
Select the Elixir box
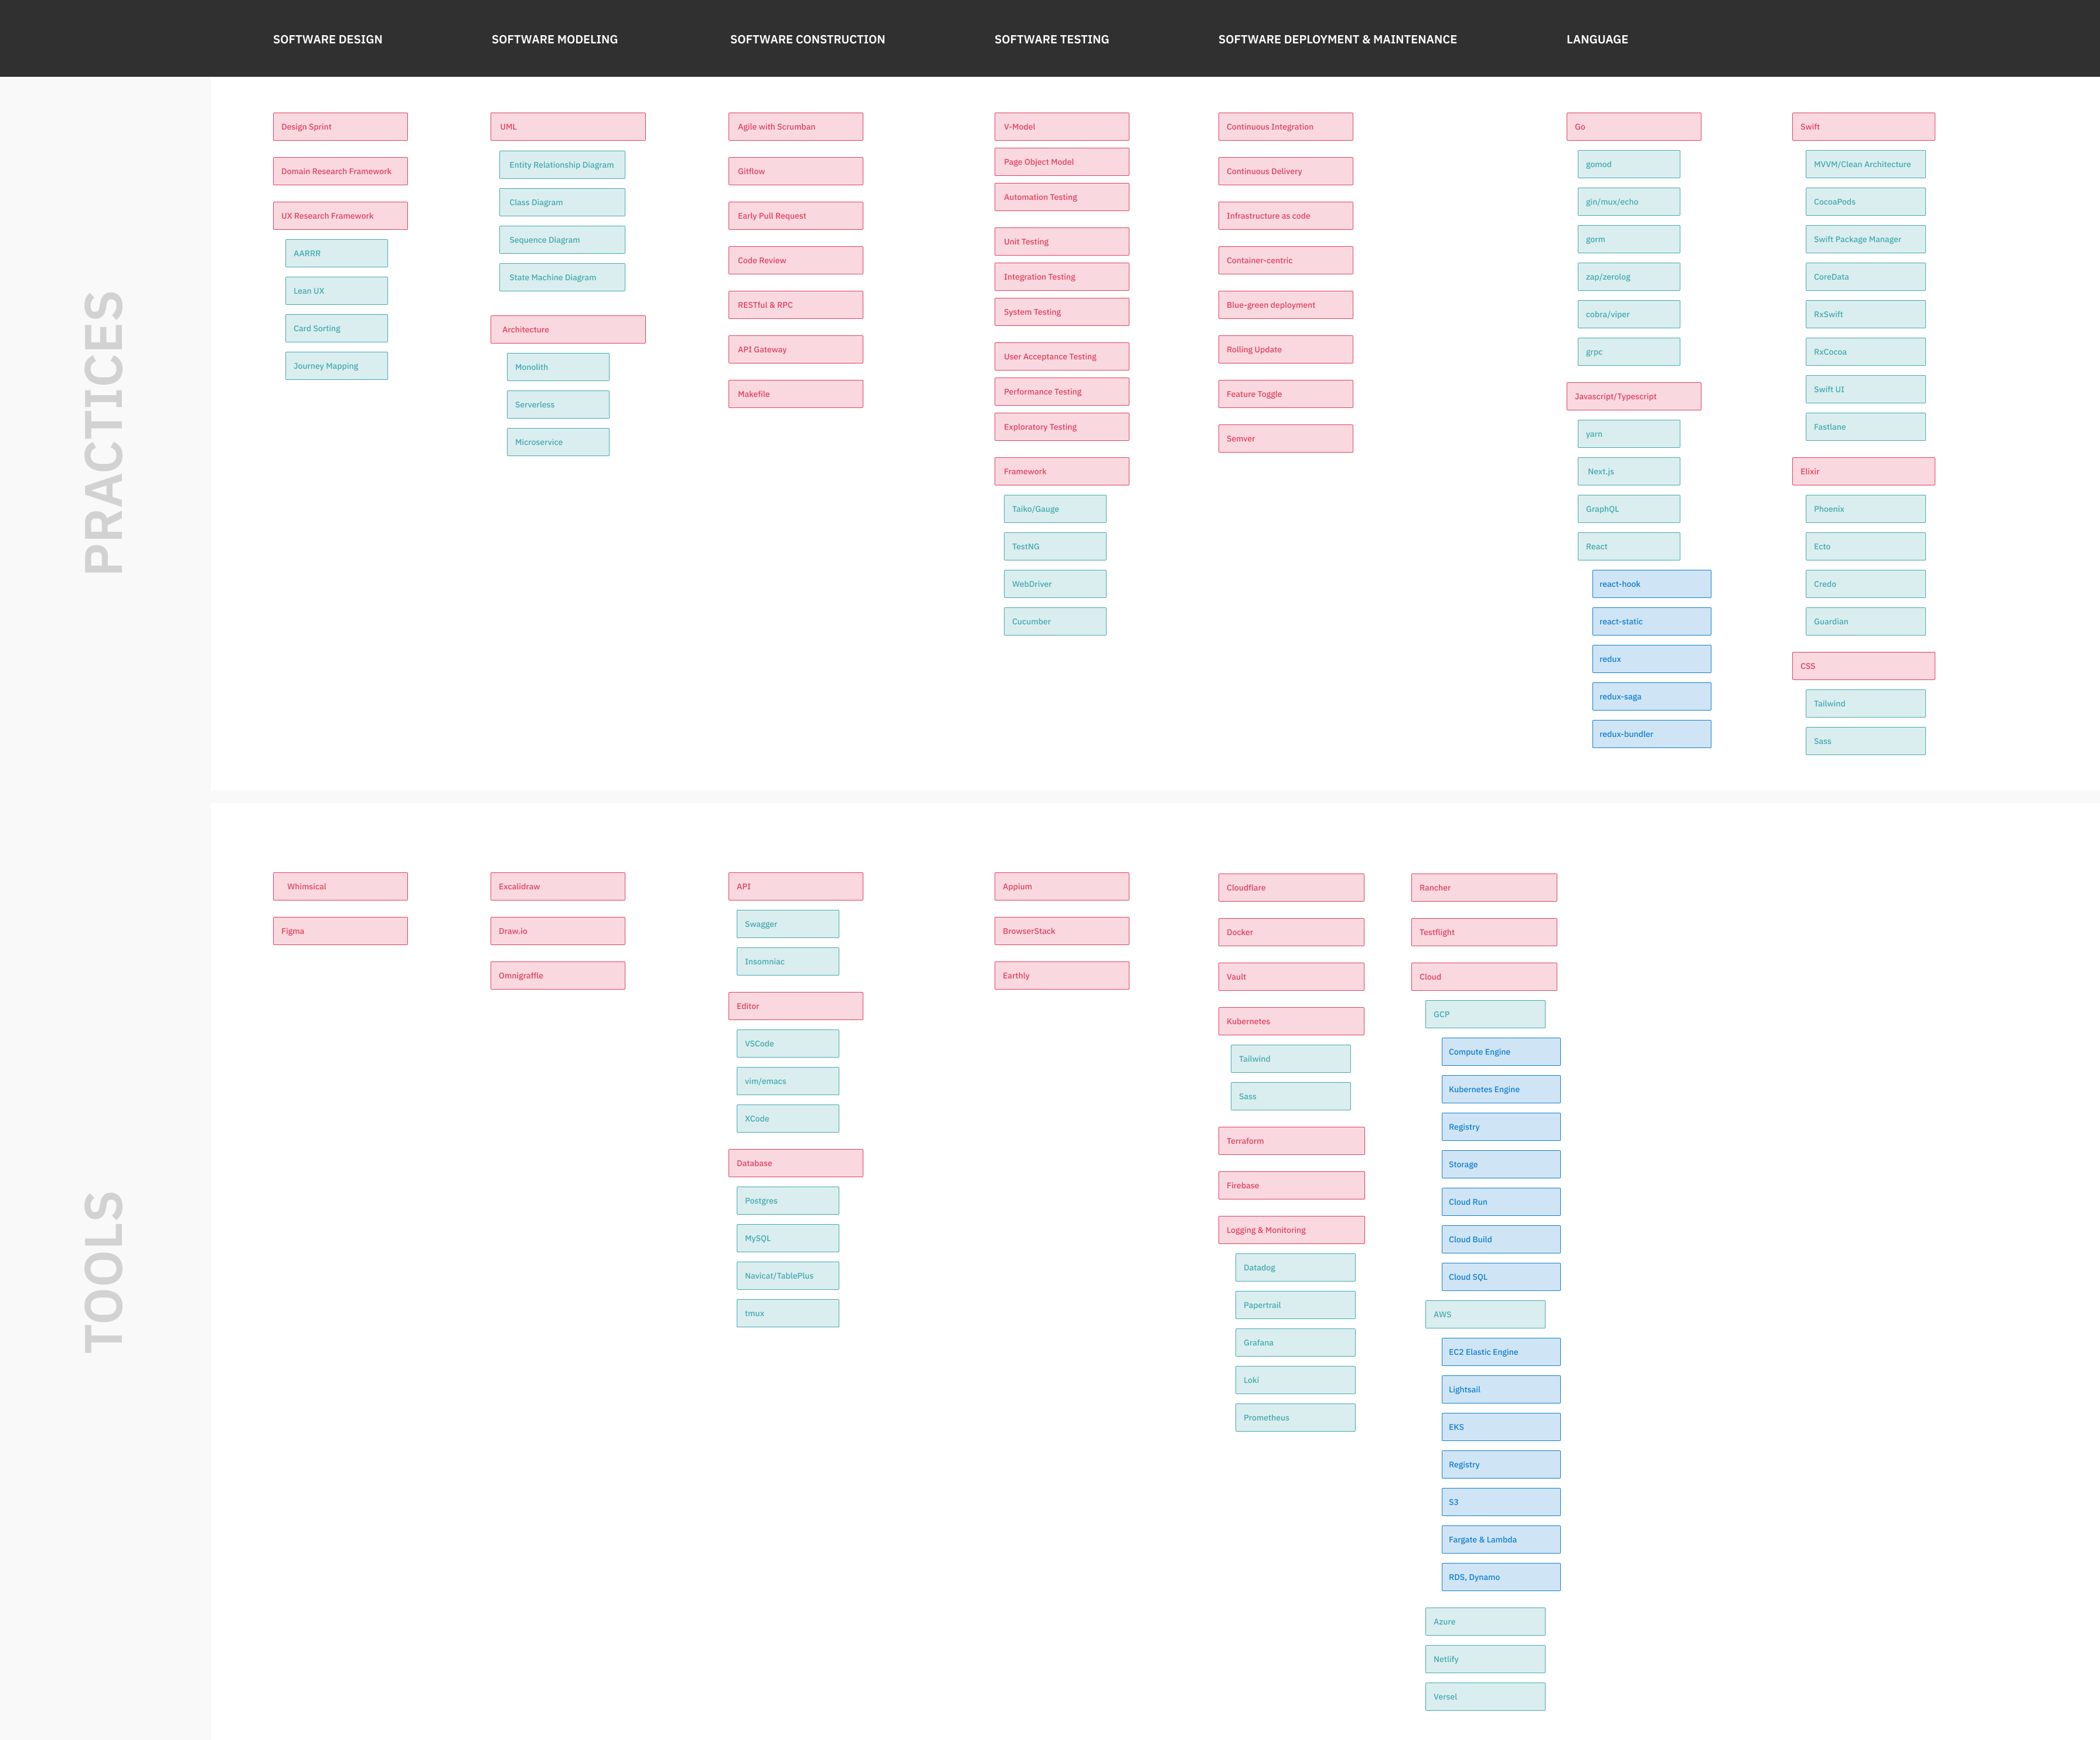pyautogui.click(x=1864, y=471)
